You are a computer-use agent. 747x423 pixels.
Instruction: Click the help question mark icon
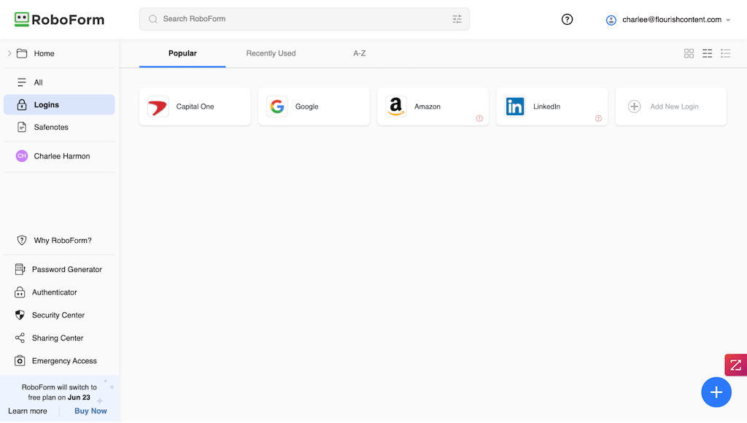click(x=567, y=20)
